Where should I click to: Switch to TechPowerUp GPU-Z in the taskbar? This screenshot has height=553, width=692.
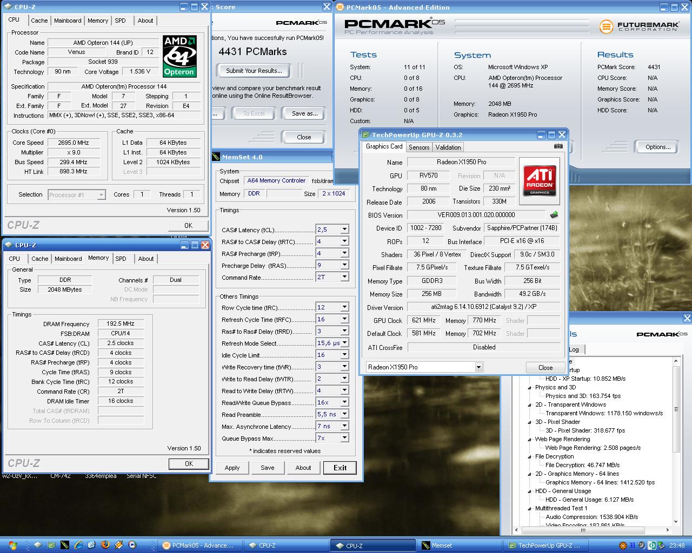point(546,545)
